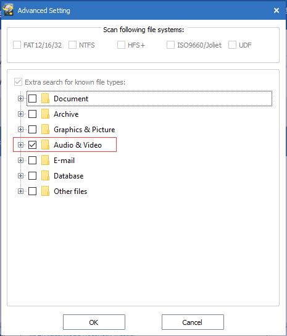287x336 pixels.
Task: Check the Database checkbox
Action: (x=32, y=175)
